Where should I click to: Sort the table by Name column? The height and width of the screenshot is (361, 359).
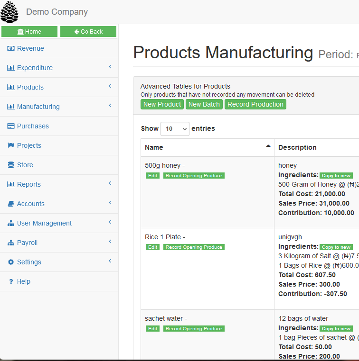(x=207, y=147)
